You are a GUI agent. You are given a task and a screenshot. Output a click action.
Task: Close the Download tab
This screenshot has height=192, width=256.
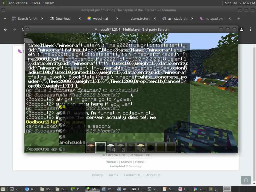click(x=80, y=18)
